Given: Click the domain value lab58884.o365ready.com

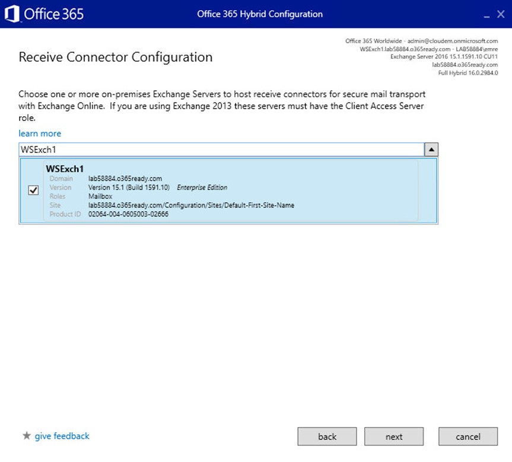Looking at the screenshot, I should 125,179.
